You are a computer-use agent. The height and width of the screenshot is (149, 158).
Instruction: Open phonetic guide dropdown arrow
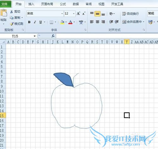[x=85, y=22]
